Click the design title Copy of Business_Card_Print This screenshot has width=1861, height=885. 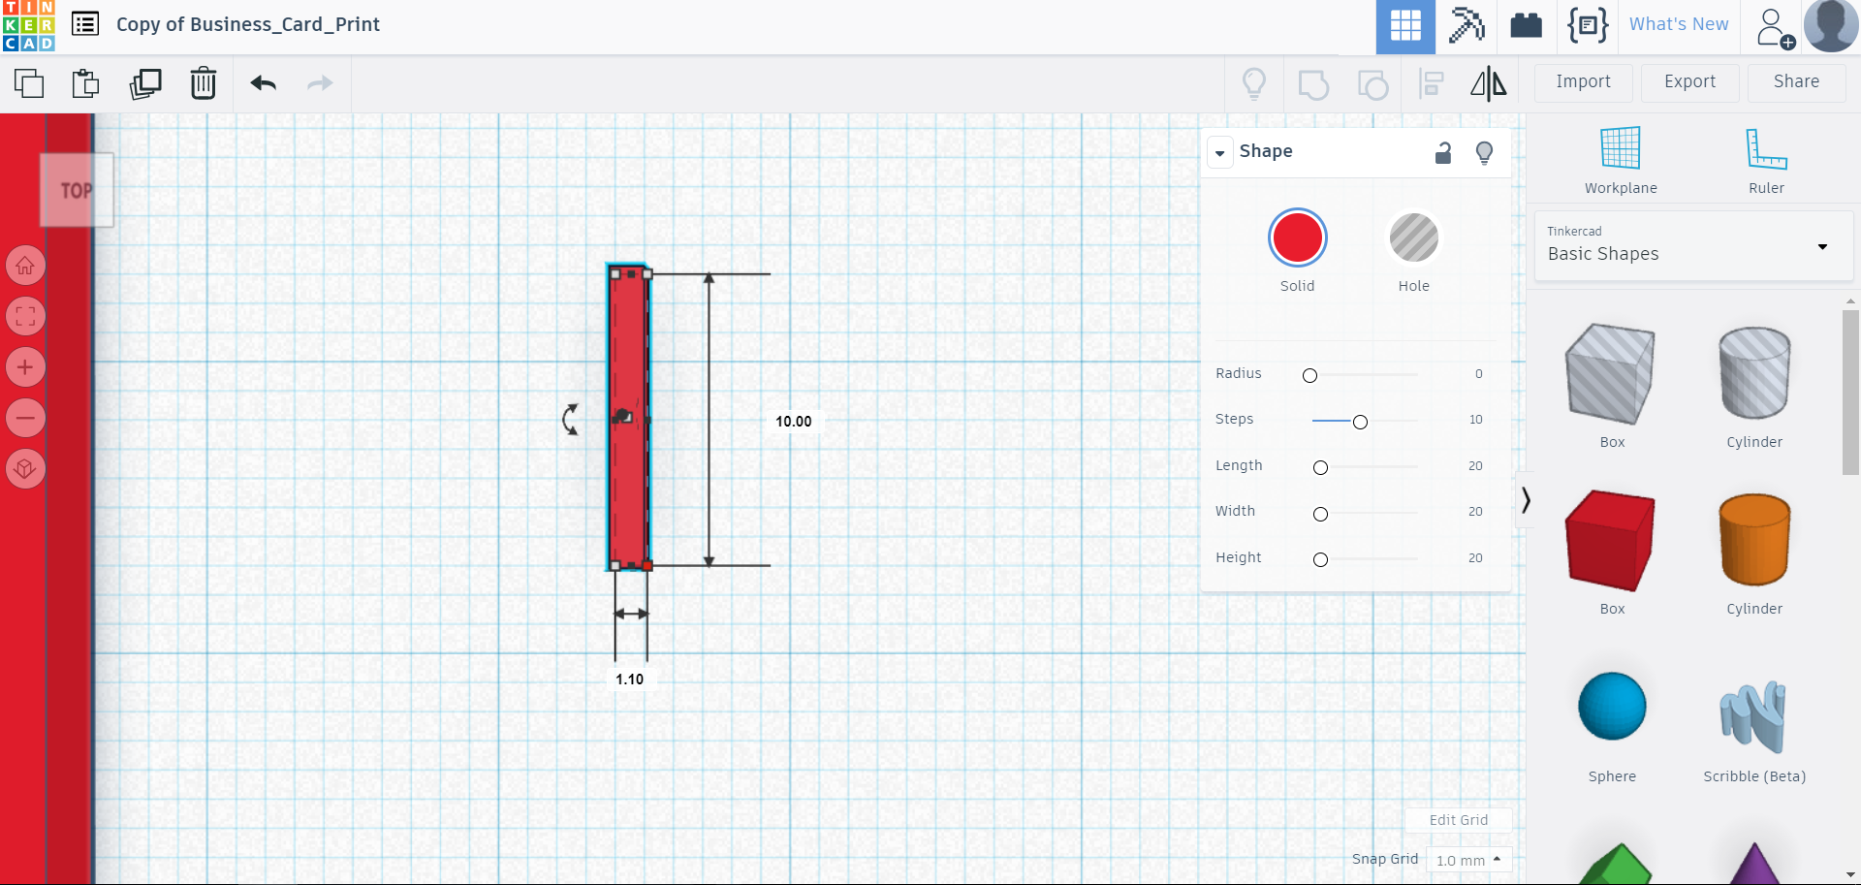click(x=248, y=24)
